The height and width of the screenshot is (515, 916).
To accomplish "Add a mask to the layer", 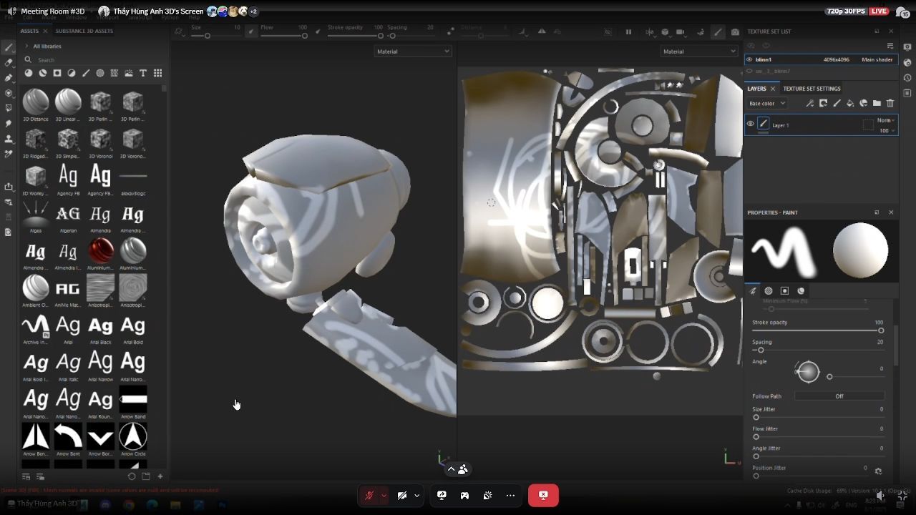I will click(824, 104).
